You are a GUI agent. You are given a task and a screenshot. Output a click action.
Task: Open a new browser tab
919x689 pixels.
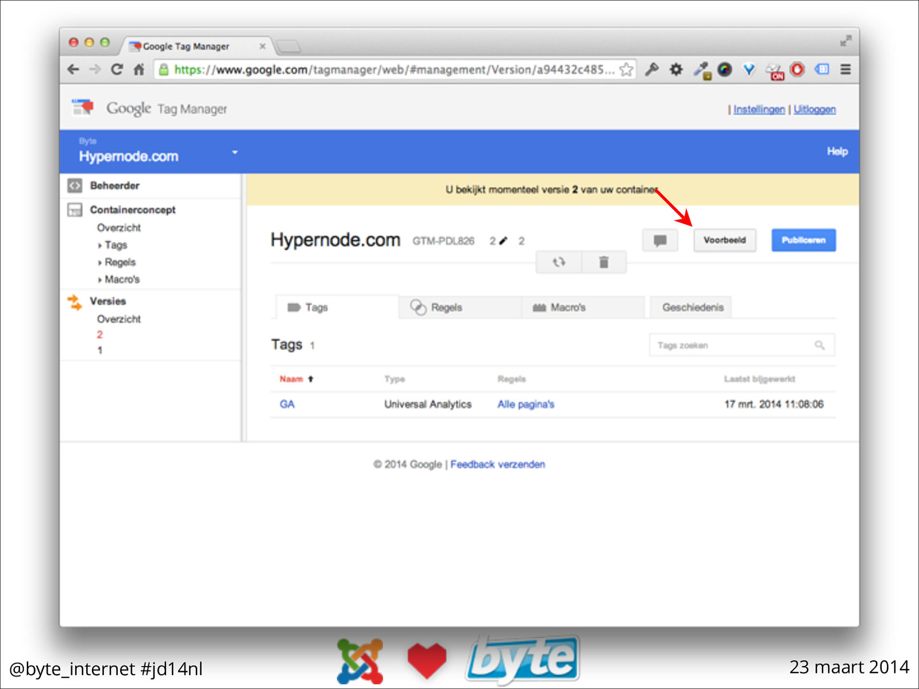pyautogui.click(x=287, y=46)
